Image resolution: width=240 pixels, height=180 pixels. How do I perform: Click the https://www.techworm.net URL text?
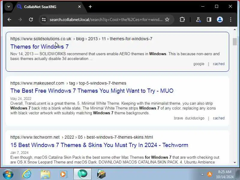pyautogui.click(x=35, y=137)
